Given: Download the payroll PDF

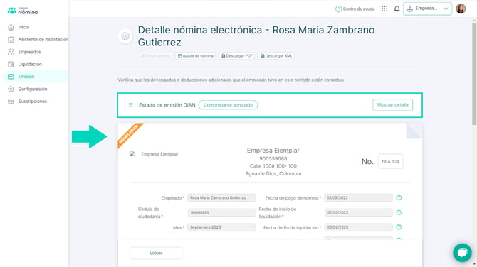Looking at the screenshot, I should [x=236, y=56].
